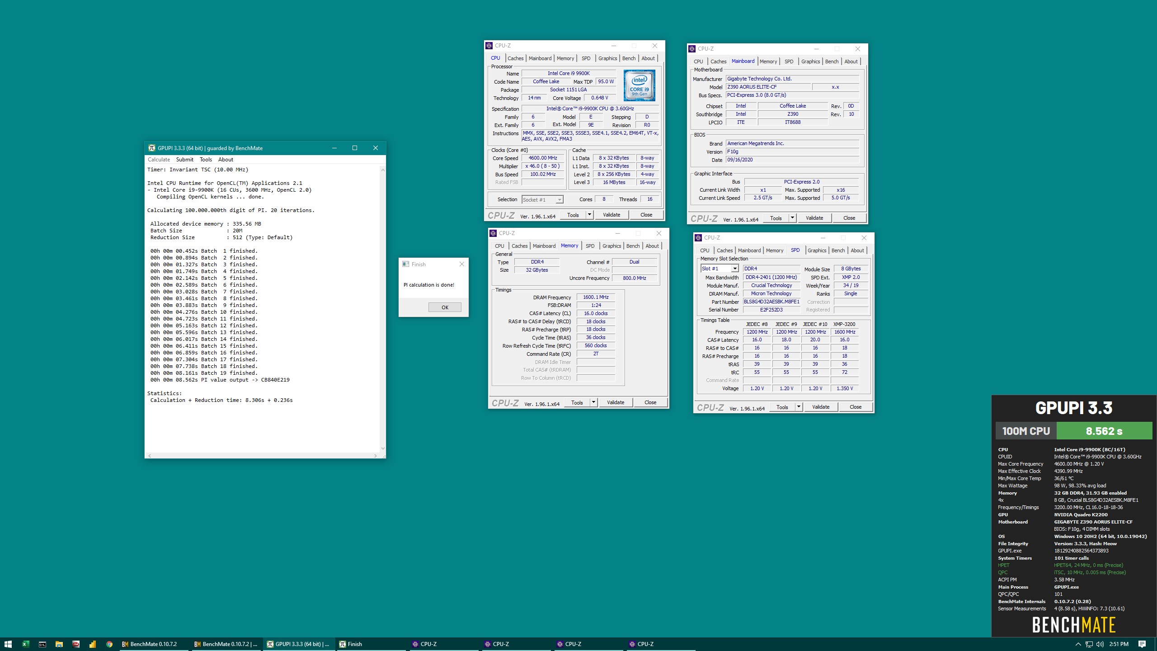Screen dimensions: 1157x651
Task: Click the Part Number BLS8G4D32AESBK.M8FE1 field
Action: tap(771, 302)
